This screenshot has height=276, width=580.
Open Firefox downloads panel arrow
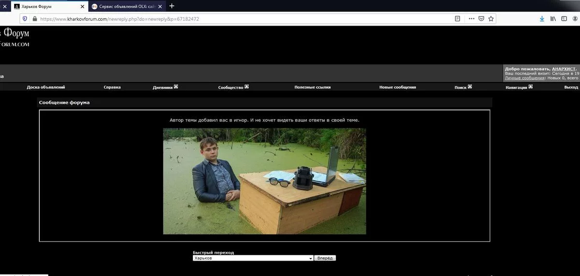(x=542, y=19)
